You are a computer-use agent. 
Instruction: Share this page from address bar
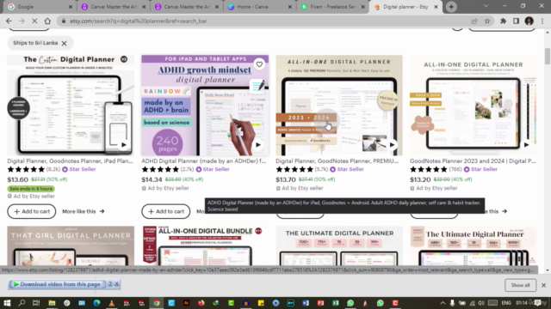click(x=474, y=21)
